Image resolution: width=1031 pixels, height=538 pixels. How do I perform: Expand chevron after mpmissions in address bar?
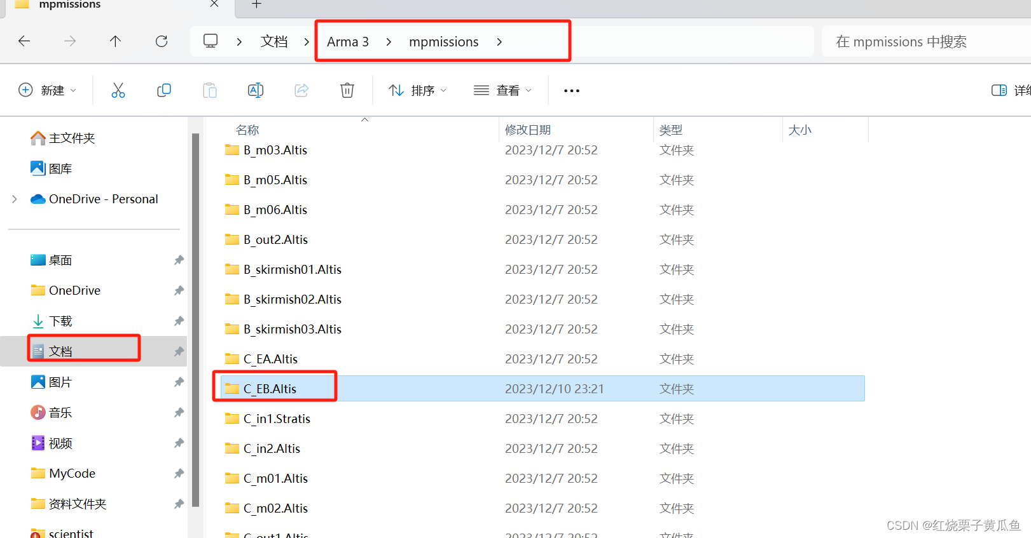[x=499, y=41]
